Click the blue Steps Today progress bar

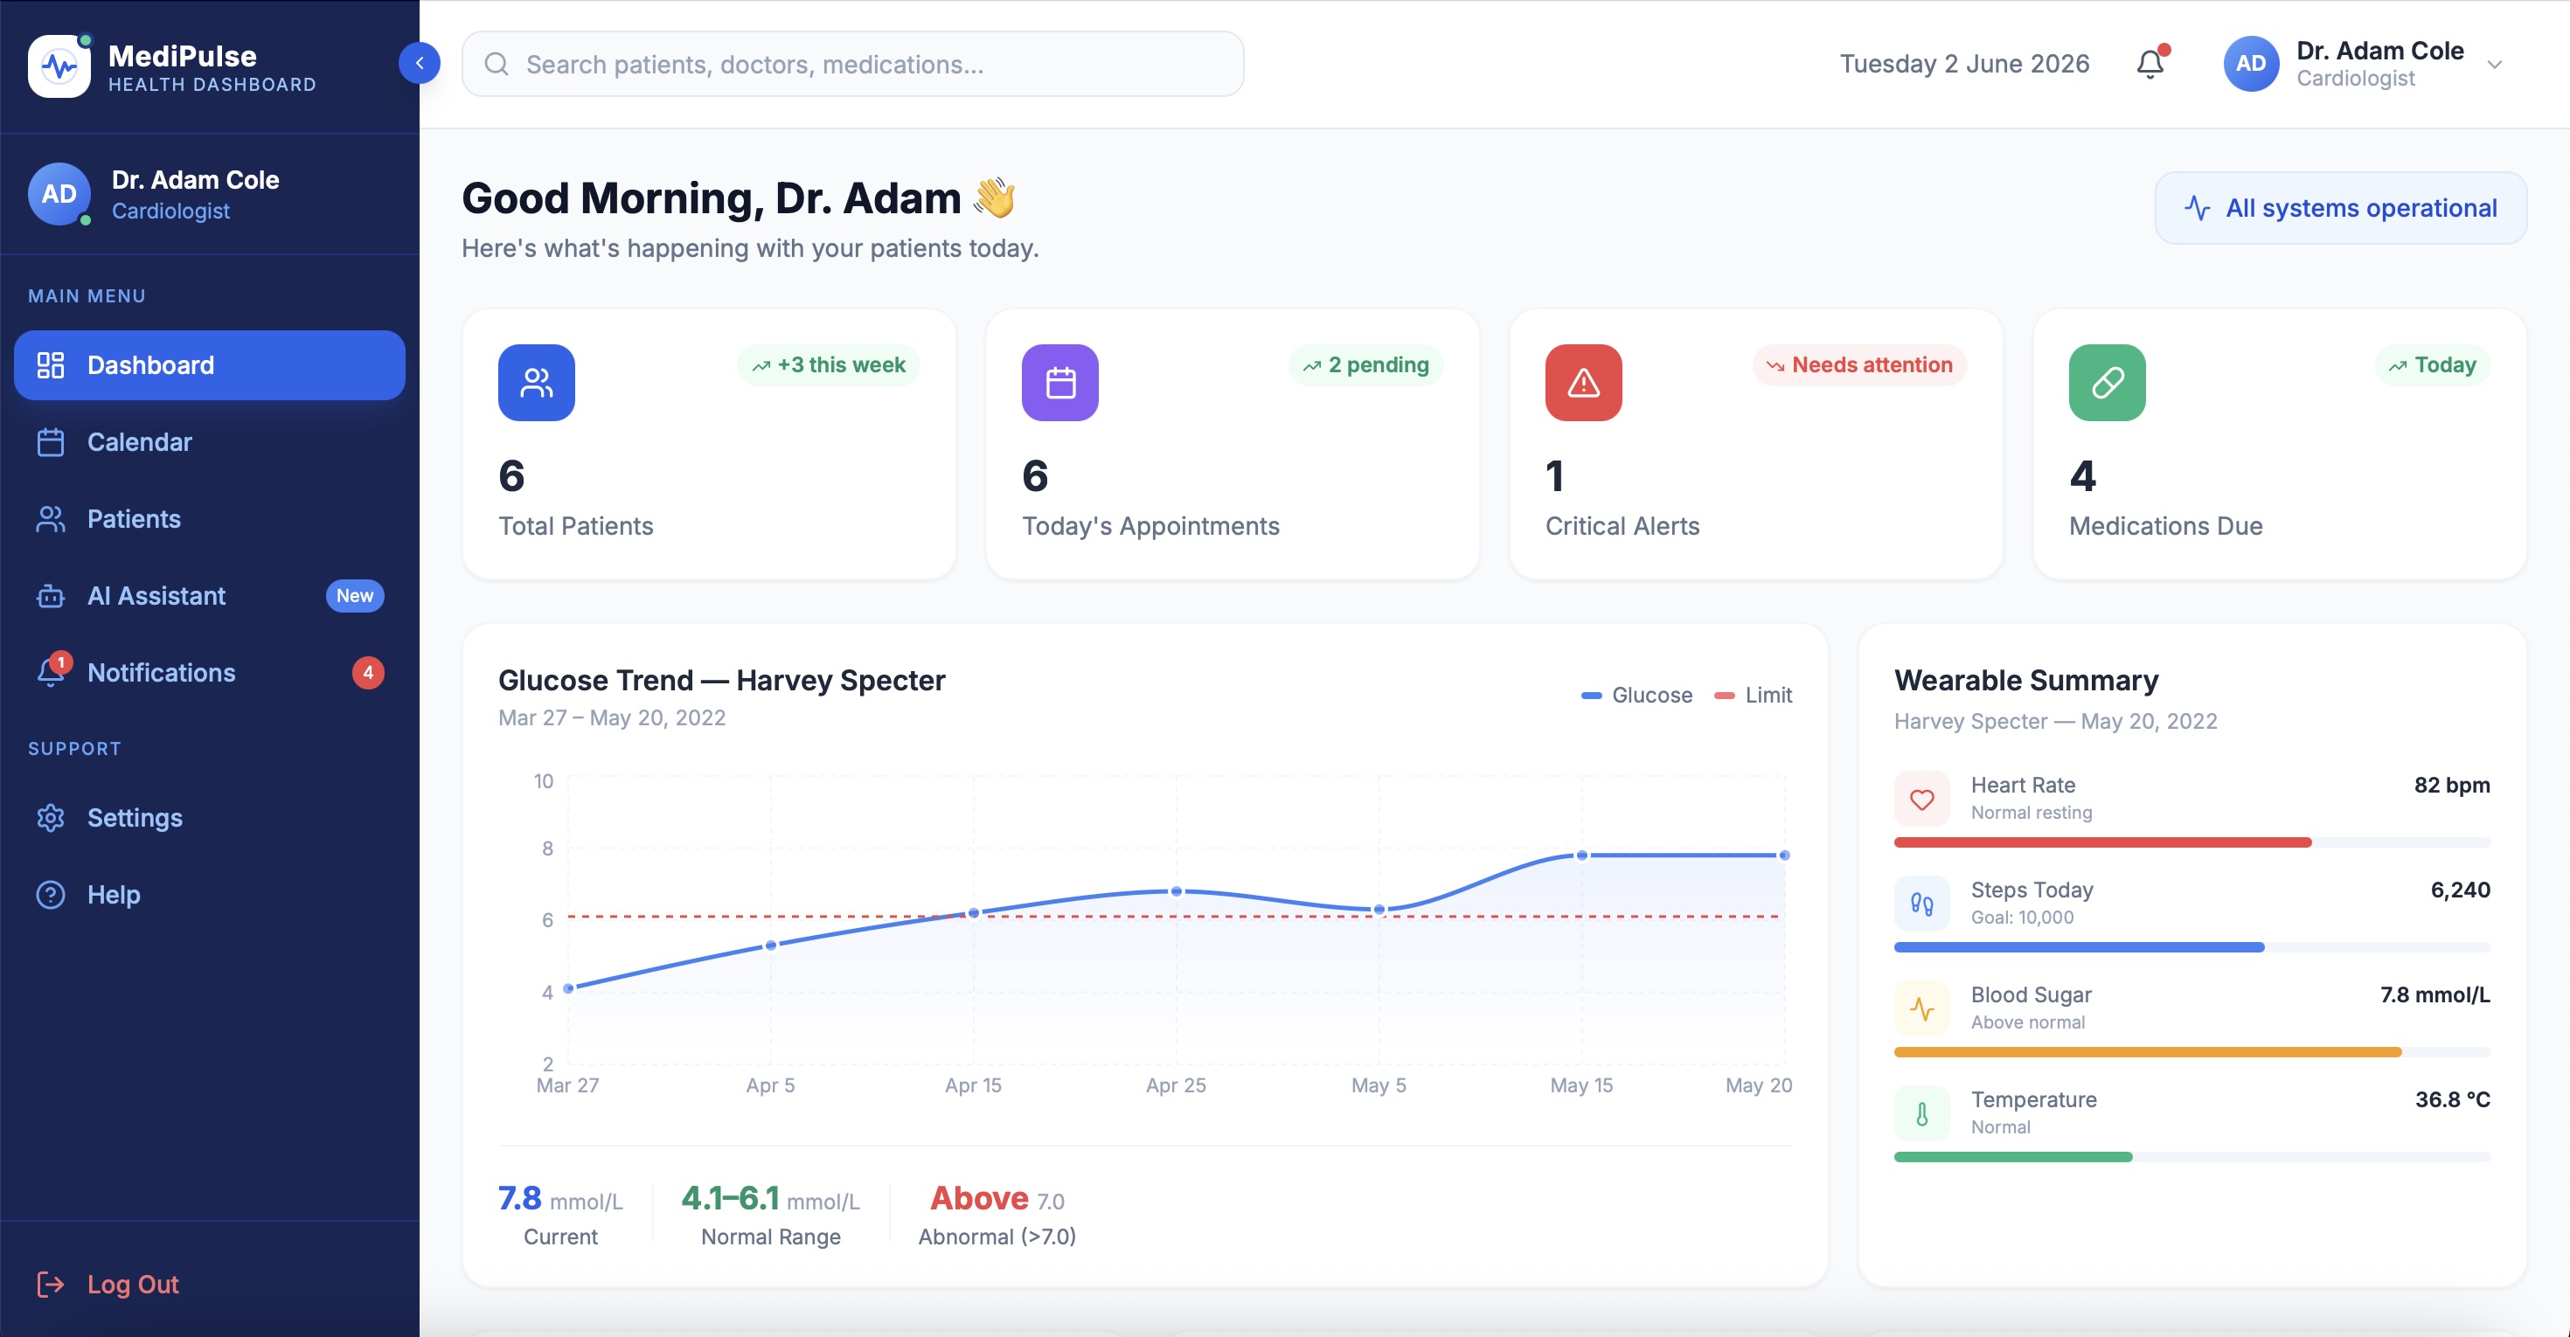click(2079, 947)
